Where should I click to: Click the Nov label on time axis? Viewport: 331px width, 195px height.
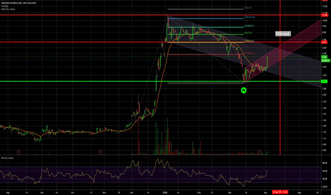point(104,193)
